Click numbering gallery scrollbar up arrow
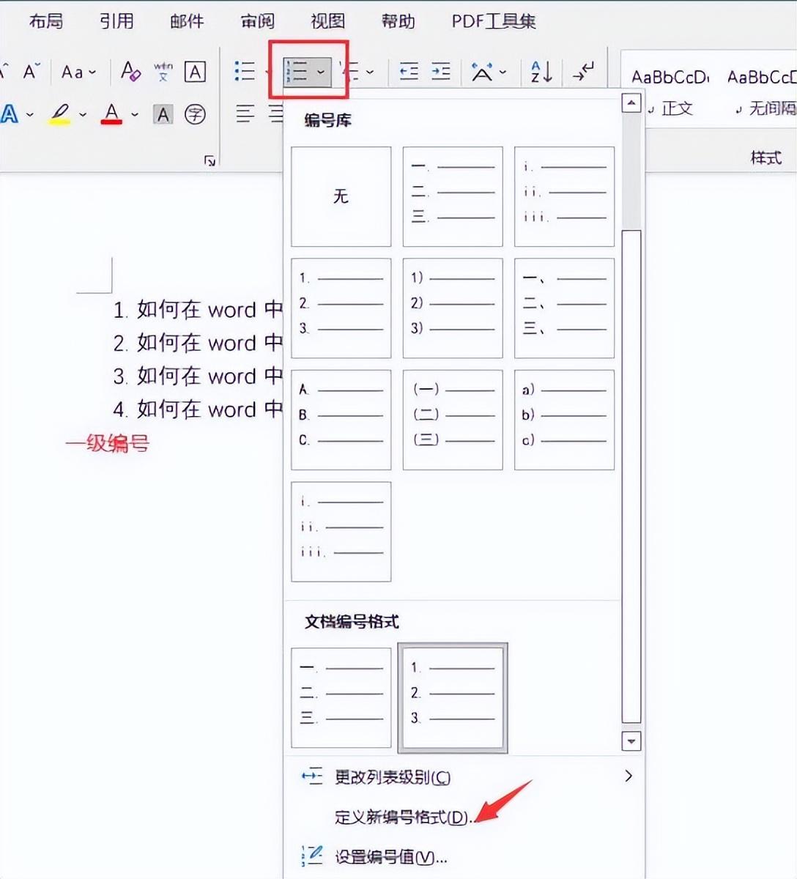Image resolution: width=797 pixels, height=879 pixels. 631,103
